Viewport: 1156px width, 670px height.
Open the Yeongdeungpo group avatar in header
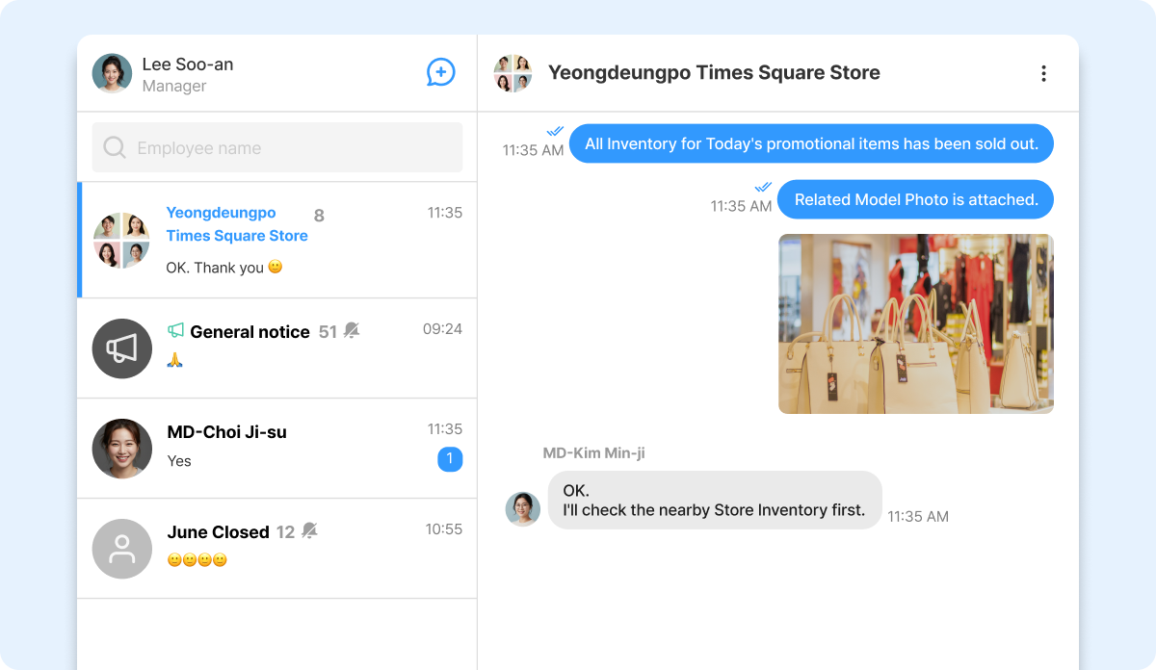coord(512,73)
